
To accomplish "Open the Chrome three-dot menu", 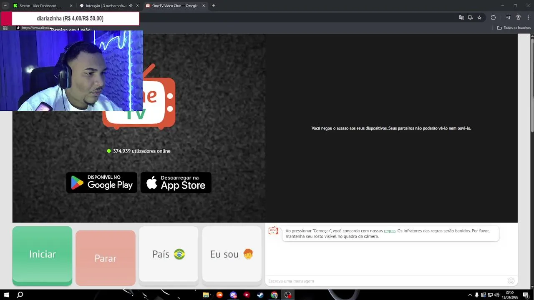I will pyautogui.click(x=528, y=17).
